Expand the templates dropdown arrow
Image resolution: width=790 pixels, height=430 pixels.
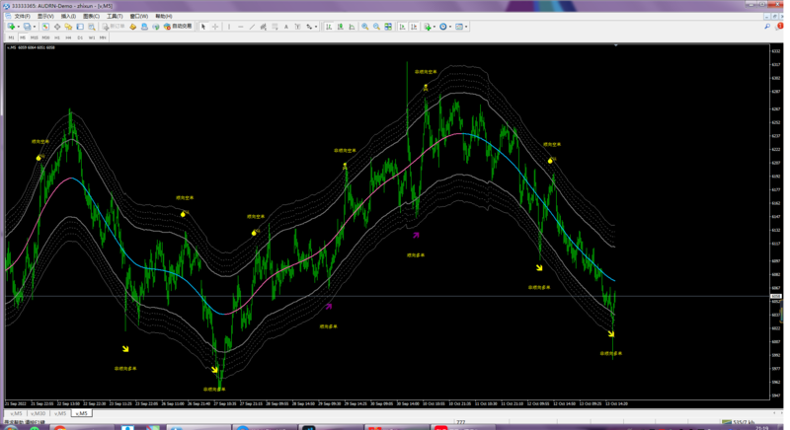[x=466, y=27]
